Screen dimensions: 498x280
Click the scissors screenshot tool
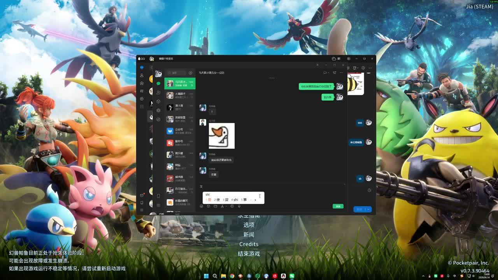(222, 206)
